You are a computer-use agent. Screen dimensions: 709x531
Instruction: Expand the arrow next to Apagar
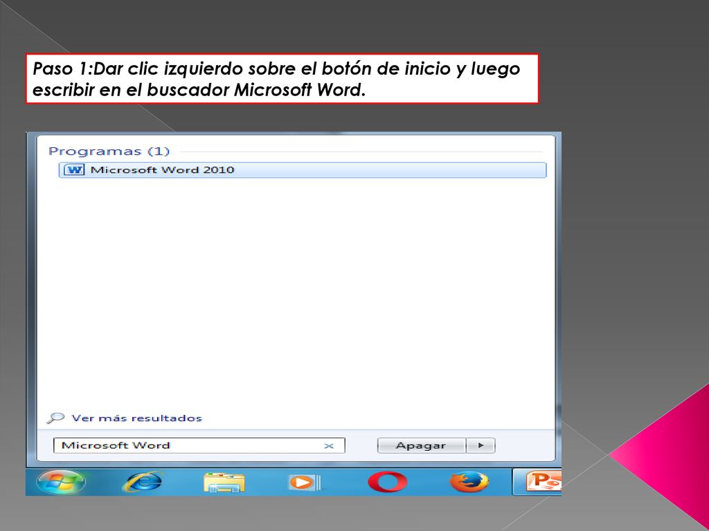481,446
